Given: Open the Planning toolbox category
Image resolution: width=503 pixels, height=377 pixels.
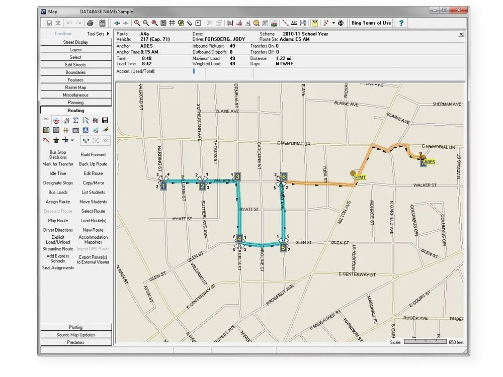Looking at the screenshot, I should [x=76, y=102].
